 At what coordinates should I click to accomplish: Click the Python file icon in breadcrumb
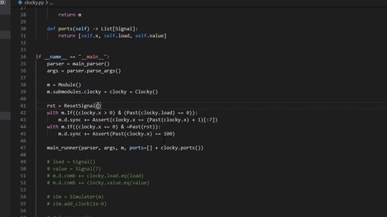click(20, 2)
